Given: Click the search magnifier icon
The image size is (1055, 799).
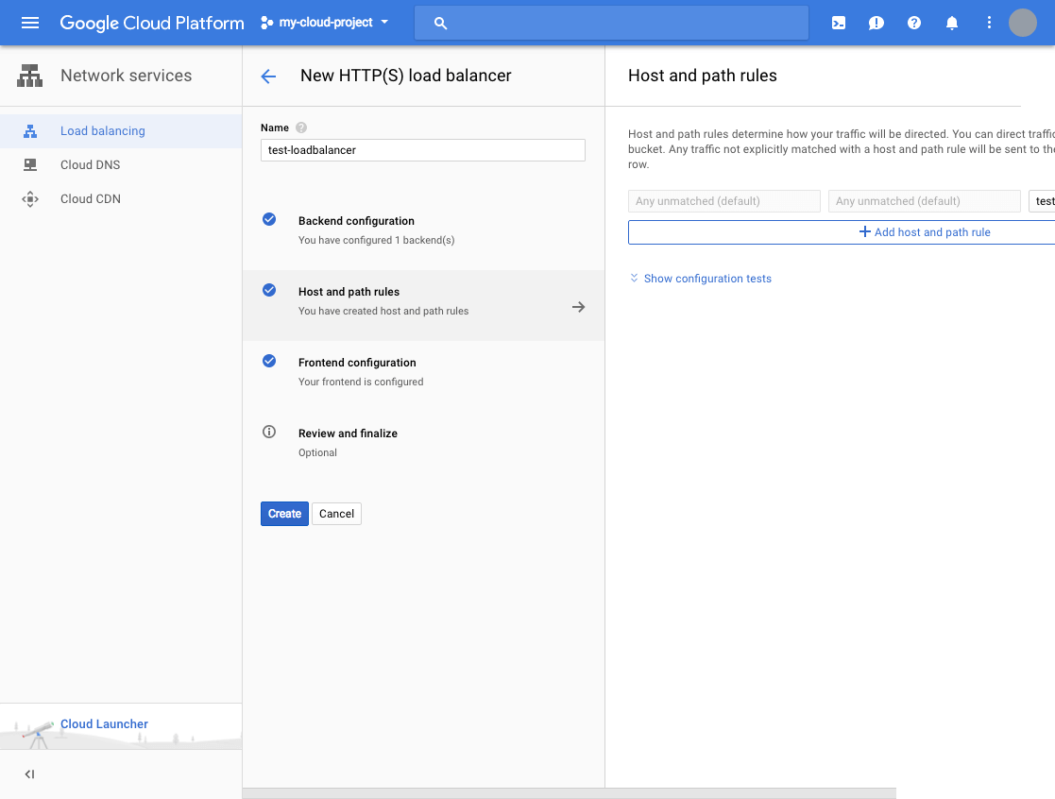Looking at the screenshot, I should pyautogui.click(x=440, y=23).
